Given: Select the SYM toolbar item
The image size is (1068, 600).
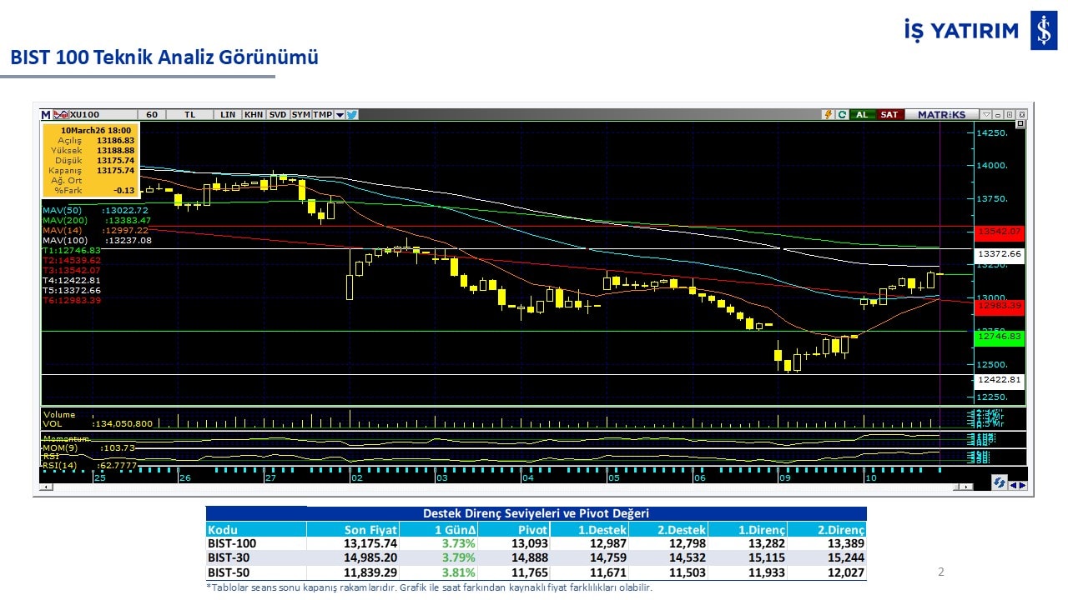Looking at the screenshot, I should (x=301, y=115).
